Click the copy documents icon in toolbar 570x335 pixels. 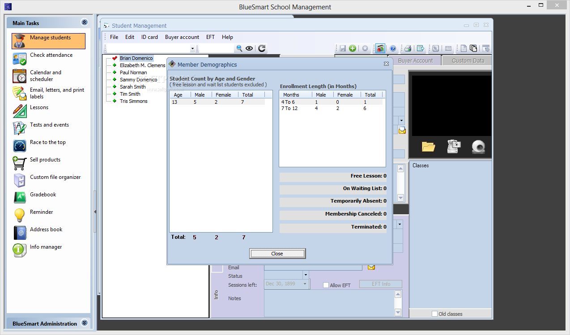click(473, 48)
